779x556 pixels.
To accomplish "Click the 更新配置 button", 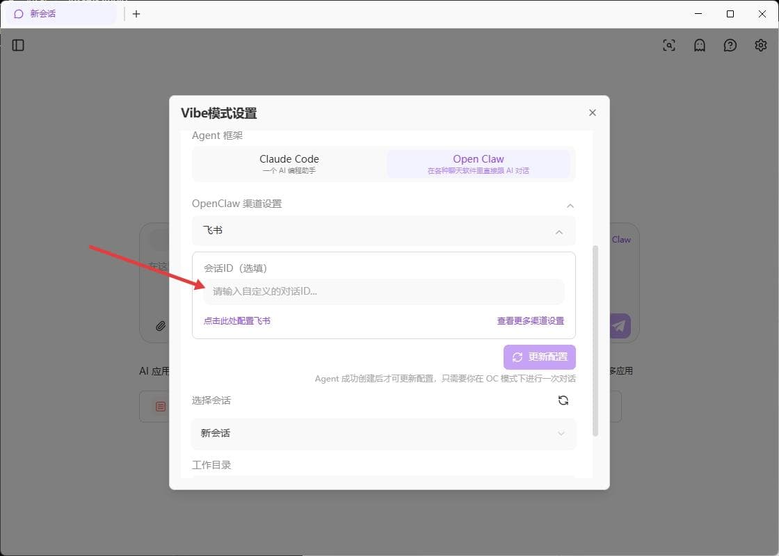I will pyautogui.click(x=540, y=357).
